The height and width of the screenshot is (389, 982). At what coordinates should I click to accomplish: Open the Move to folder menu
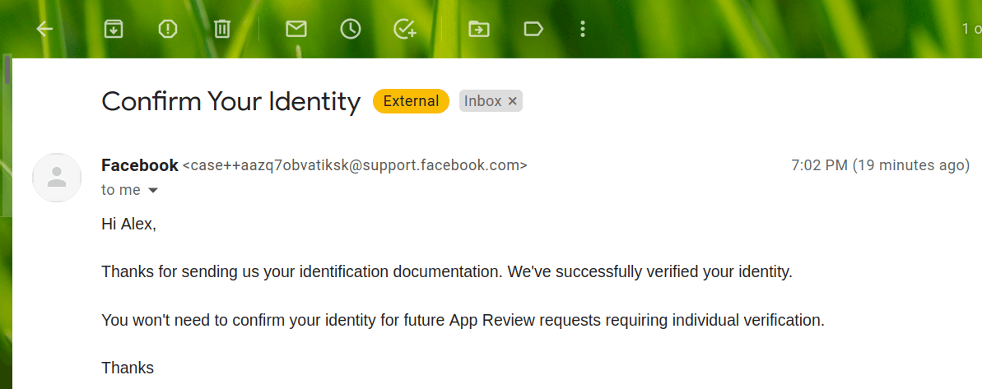pos(479,29)
